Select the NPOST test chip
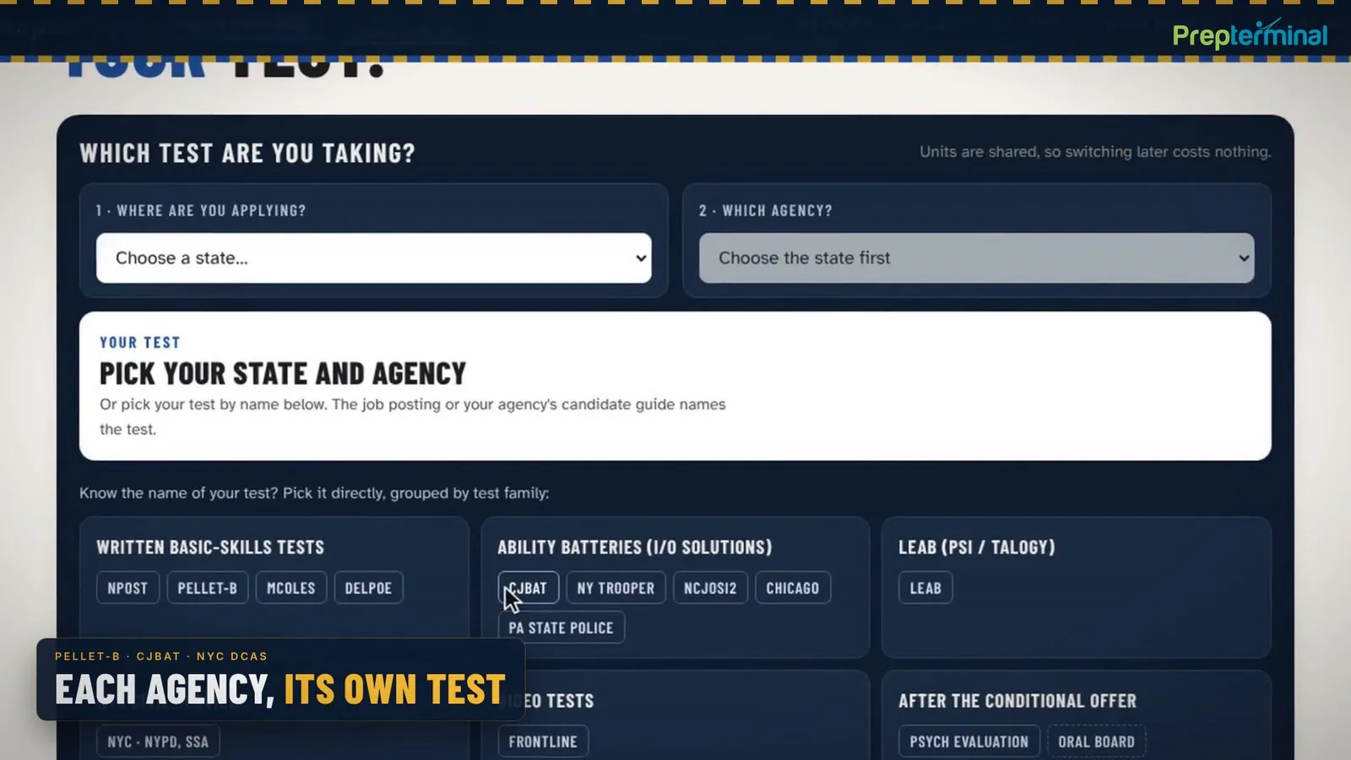Image resolution: width=1351 pixels, height=760 pixels. coord(128,588)
